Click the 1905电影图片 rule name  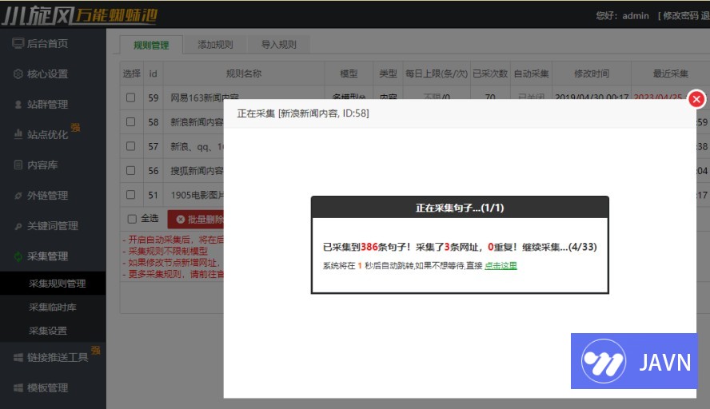[x=197, y=195]
